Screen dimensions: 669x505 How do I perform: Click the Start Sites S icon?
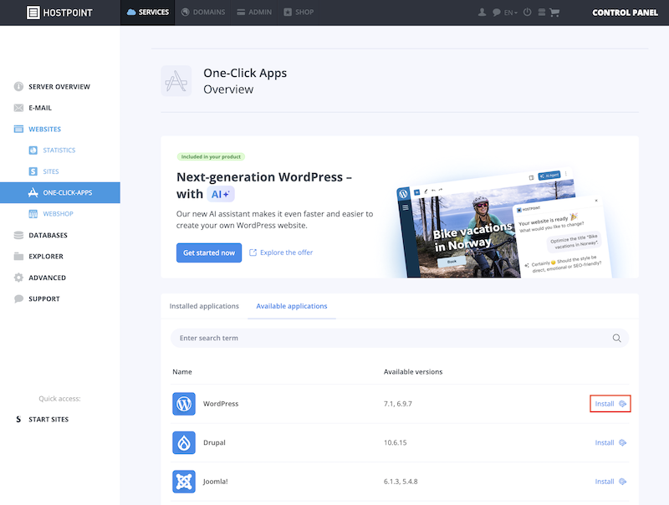tap(18, 419)
